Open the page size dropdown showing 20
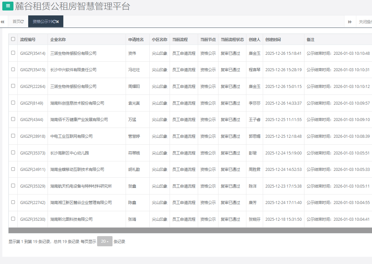 (x=105, y=241)
